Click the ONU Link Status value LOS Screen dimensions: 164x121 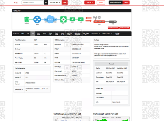(73, 80)
